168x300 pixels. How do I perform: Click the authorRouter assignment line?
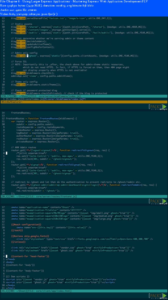tap(50, 136)
